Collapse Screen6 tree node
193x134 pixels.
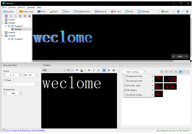pos(3,23)
